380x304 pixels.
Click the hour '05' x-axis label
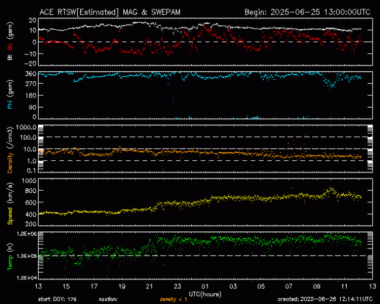(x=261, y=286)
